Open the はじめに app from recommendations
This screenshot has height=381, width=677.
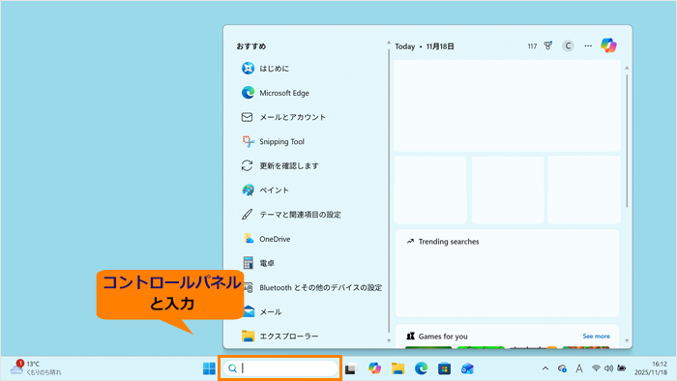265,69
